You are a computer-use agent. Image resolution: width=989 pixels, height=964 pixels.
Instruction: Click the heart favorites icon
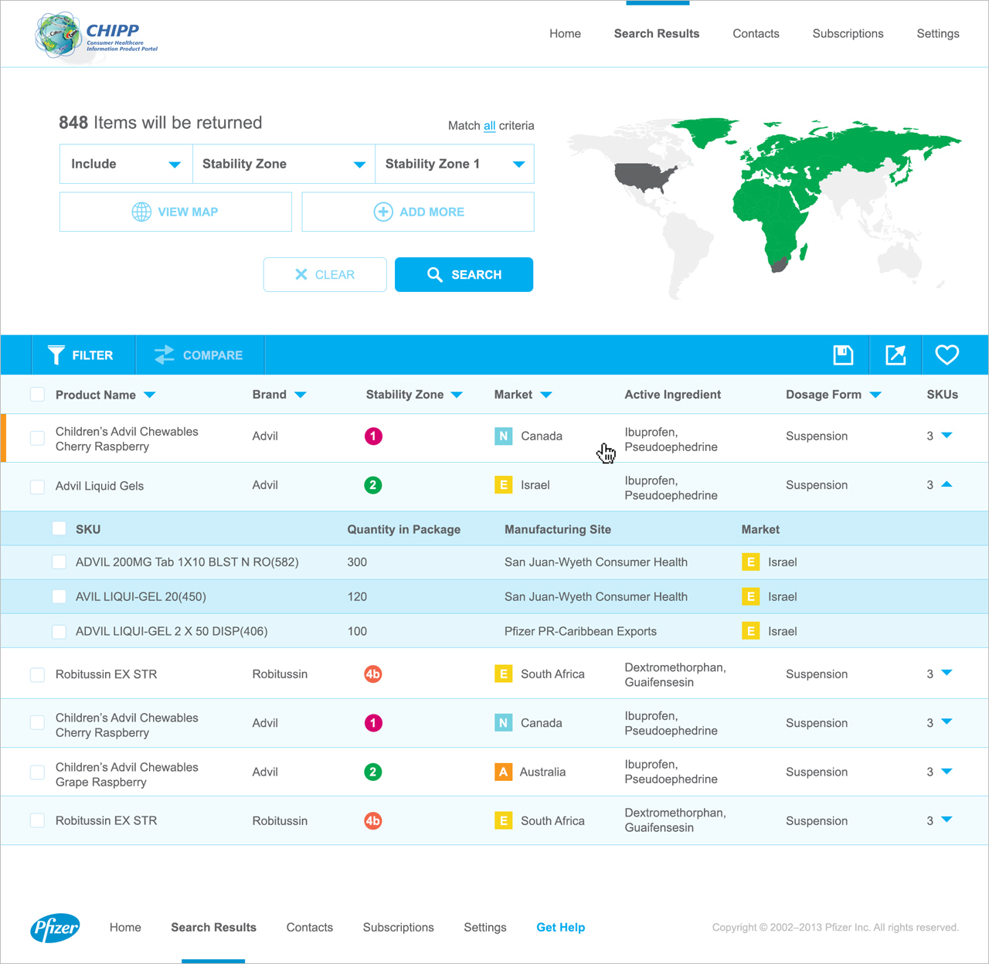point(947,355)
